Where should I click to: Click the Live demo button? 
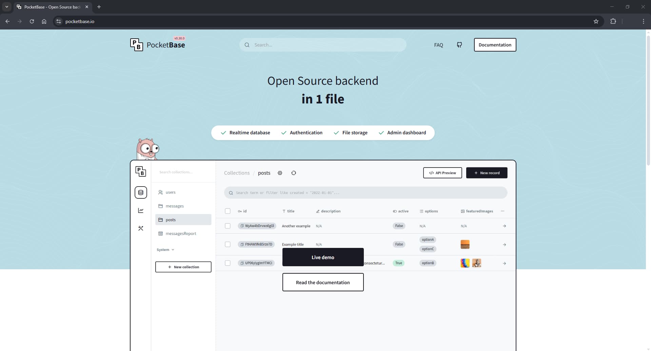(x=323, y=257)
